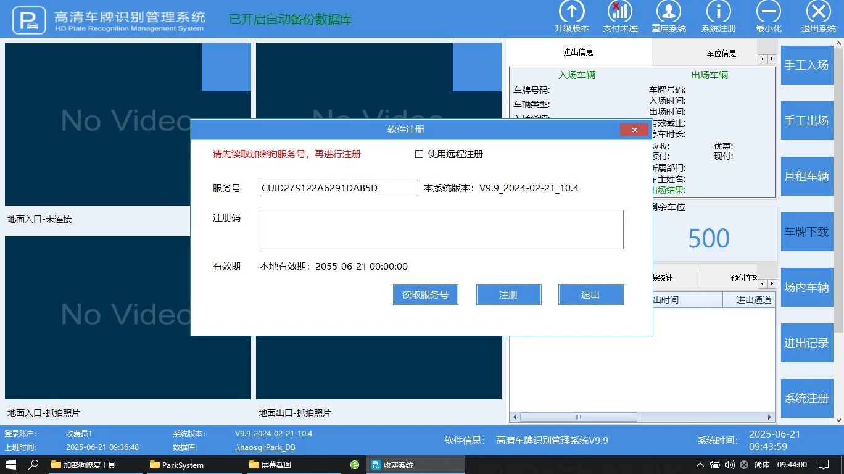The height and width of the screenshot is (474, 844).
Task: Expand hidden system tray icons chevron
Action: [x=700, y=465]
